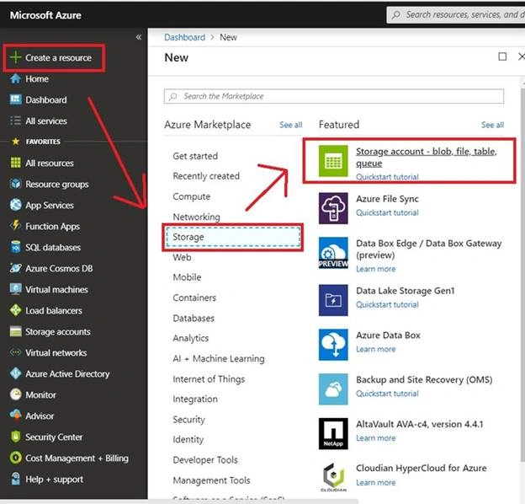Click See all next to Featured
Viewport: 525px width, 504px height.
click(492, 125)
